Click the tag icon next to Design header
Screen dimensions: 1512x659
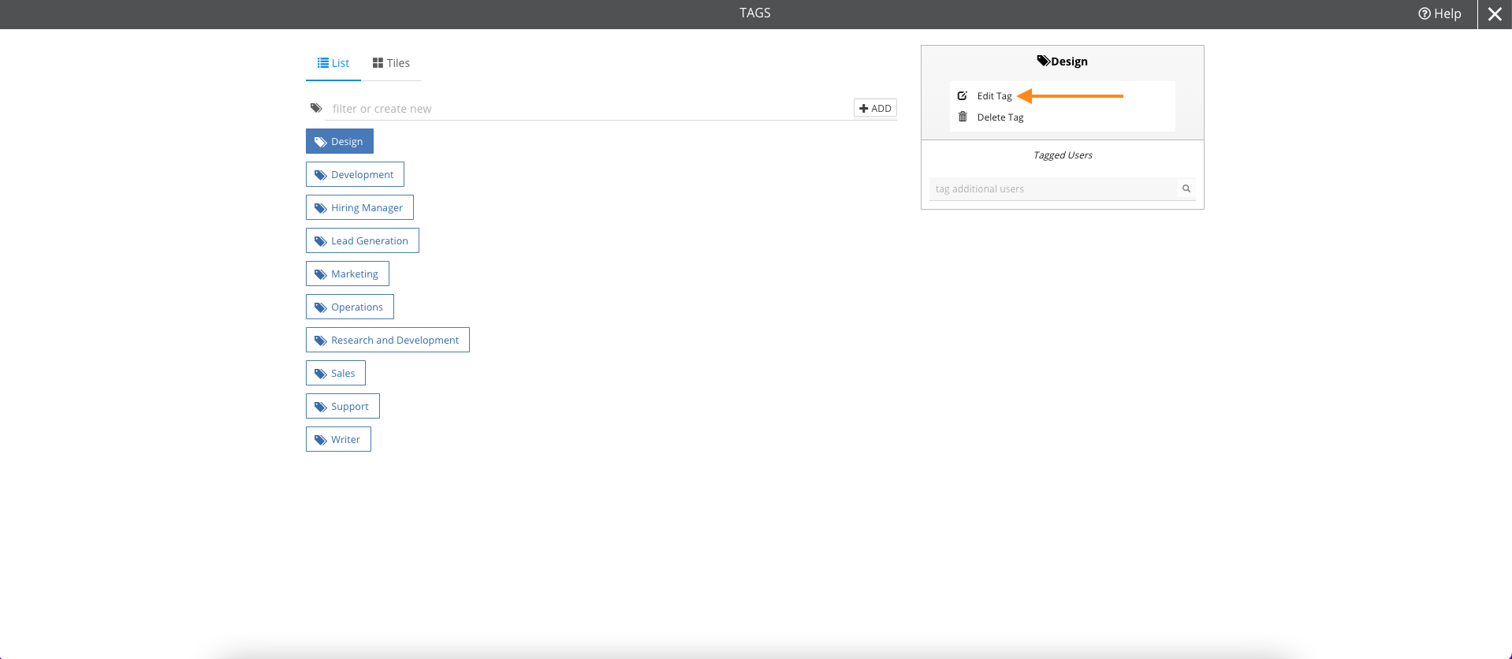pos(1044,61)
